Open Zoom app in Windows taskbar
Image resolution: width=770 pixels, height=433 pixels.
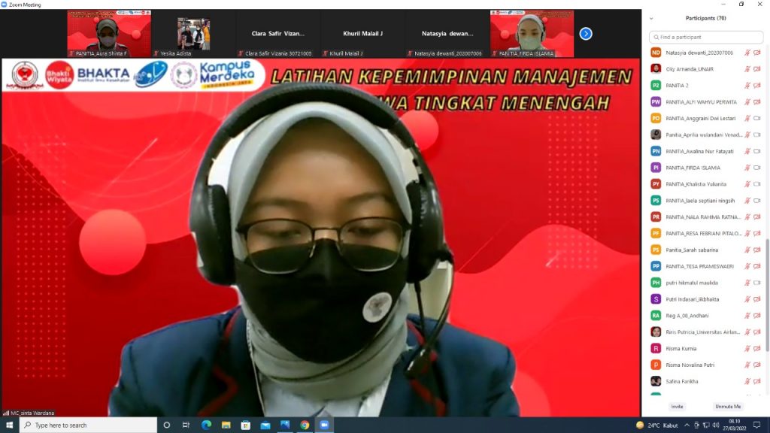click(x=324, y=425)
